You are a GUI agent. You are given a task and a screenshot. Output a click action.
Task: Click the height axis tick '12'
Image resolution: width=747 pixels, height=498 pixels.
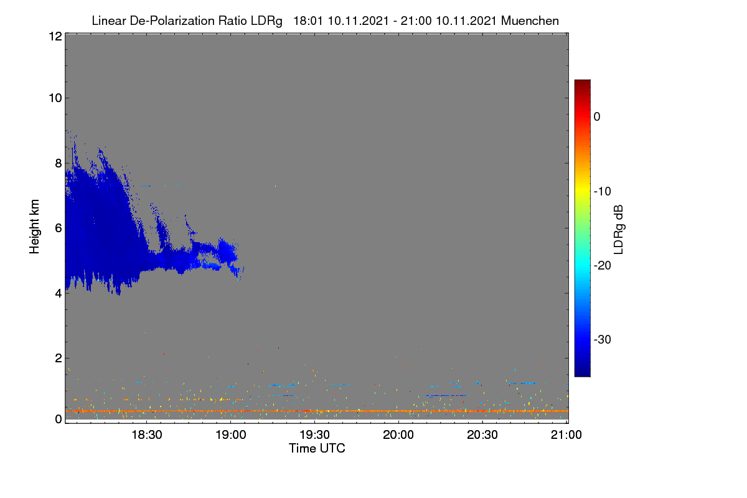[54, 36]
